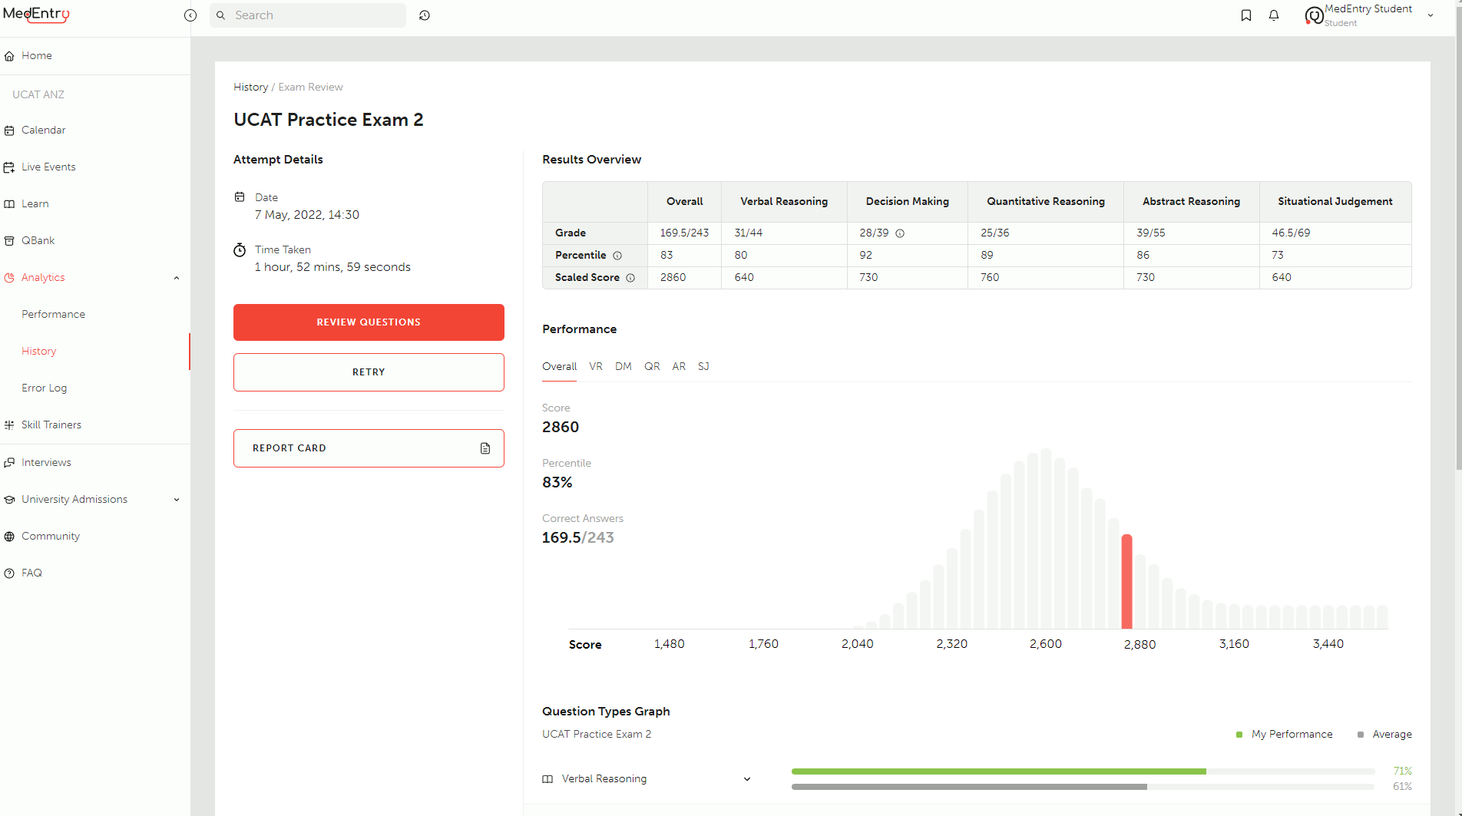Click the notification bell icon
1462x816 pixels.
click(x=1274, y=15)
